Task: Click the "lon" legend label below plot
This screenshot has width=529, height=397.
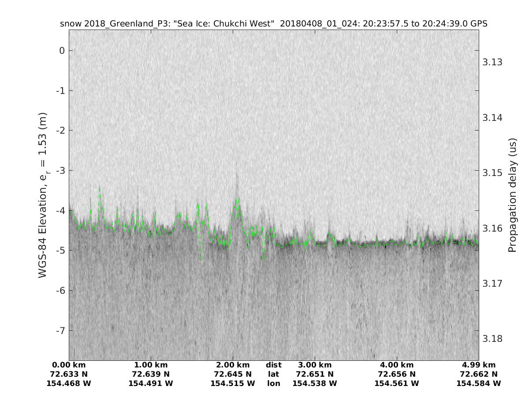Action: (x=273, y=383)
